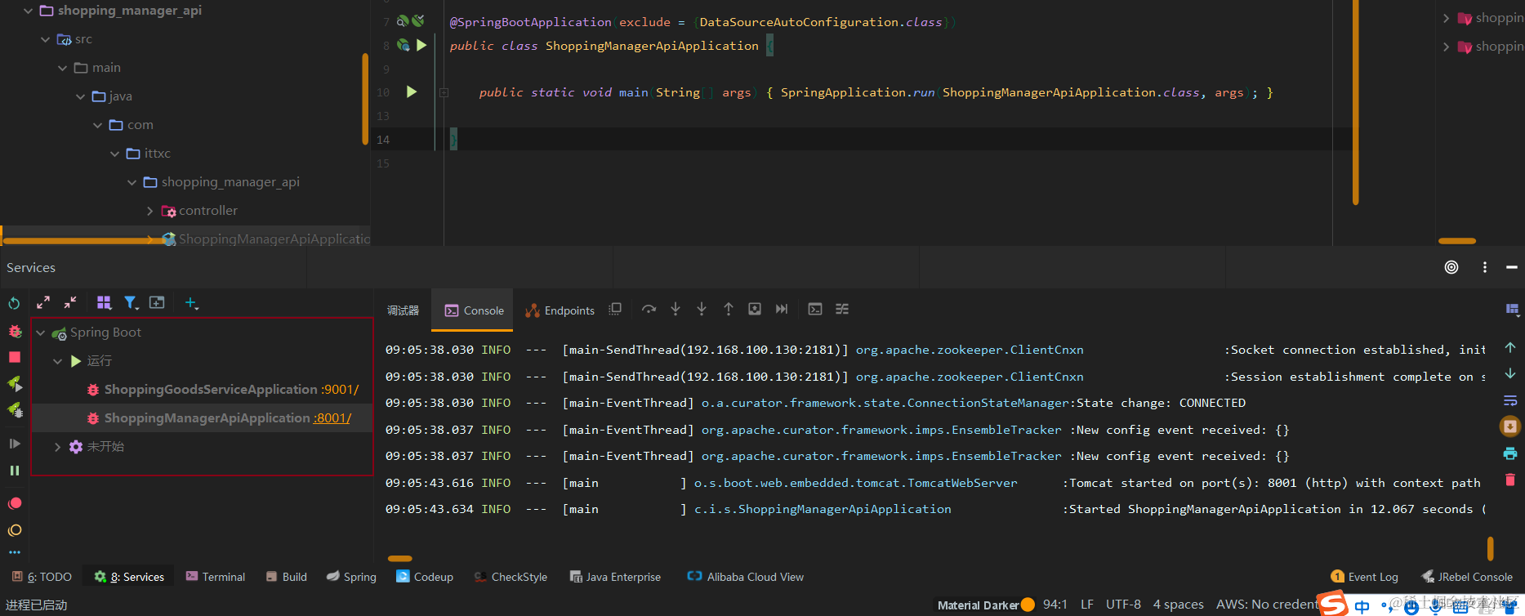Switch to the 调试器 debugger tab
This screenshot has width=1525, height=616.
403,310
